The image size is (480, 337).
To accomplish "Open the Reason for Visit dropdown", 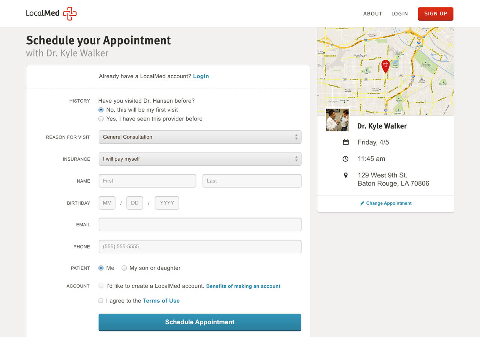I will [x=200, y=137].
